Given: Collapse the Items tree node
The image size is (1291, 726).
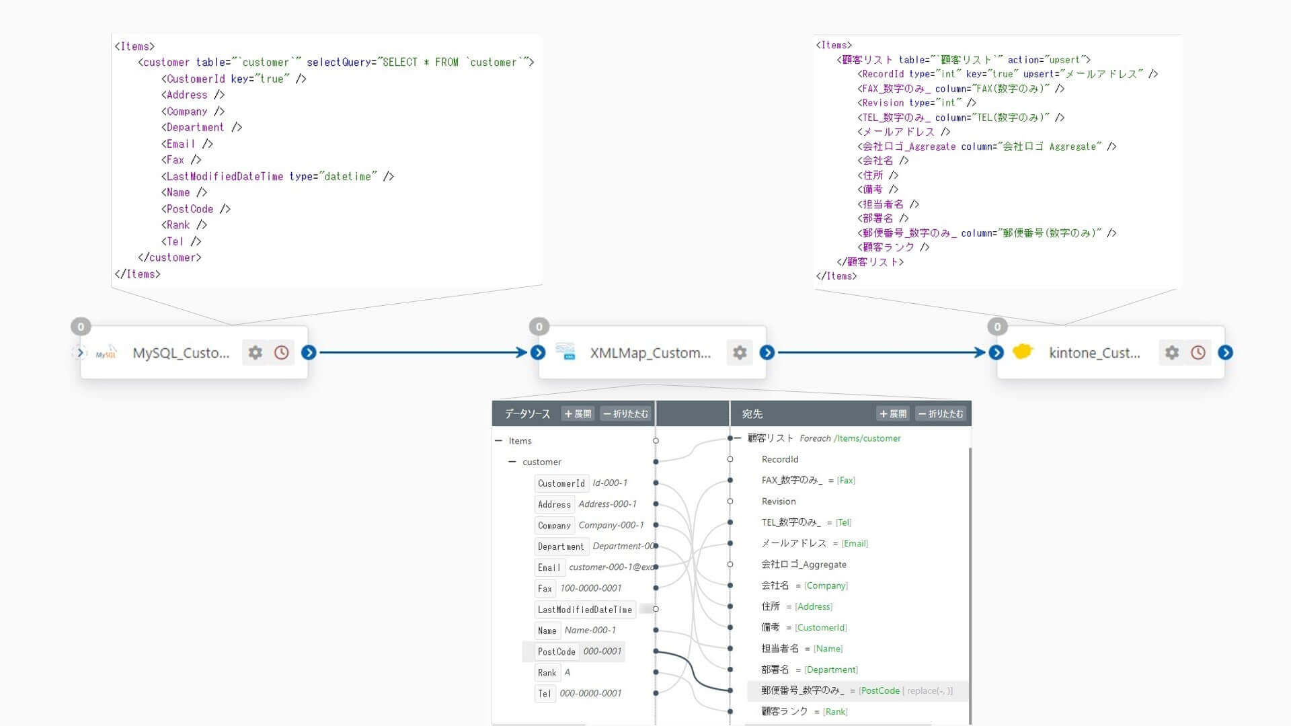Looking at the screenshot, I should (498, 441).
